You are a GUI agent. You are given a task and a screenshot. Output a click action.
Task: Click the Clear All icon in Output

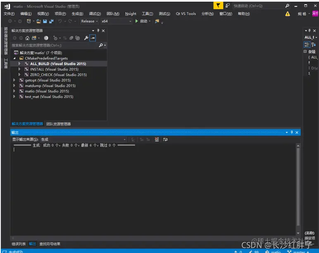(157, 140)
